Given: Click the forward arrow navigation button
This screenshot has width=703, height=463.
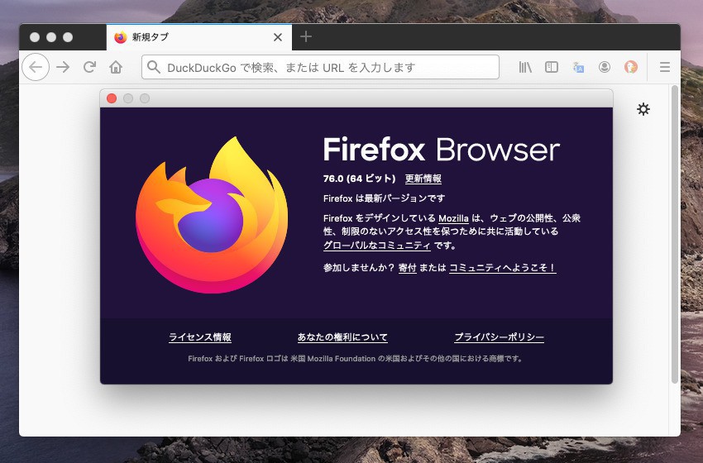Looking at the screenshot, I should pyautogui.click(x=63, y=67).
